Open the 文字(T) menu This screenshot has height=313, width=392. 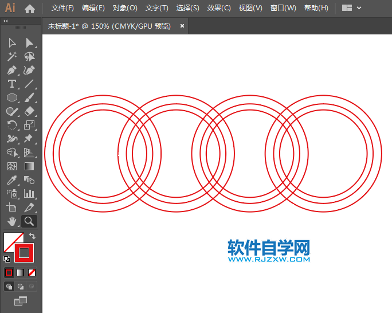157,8
